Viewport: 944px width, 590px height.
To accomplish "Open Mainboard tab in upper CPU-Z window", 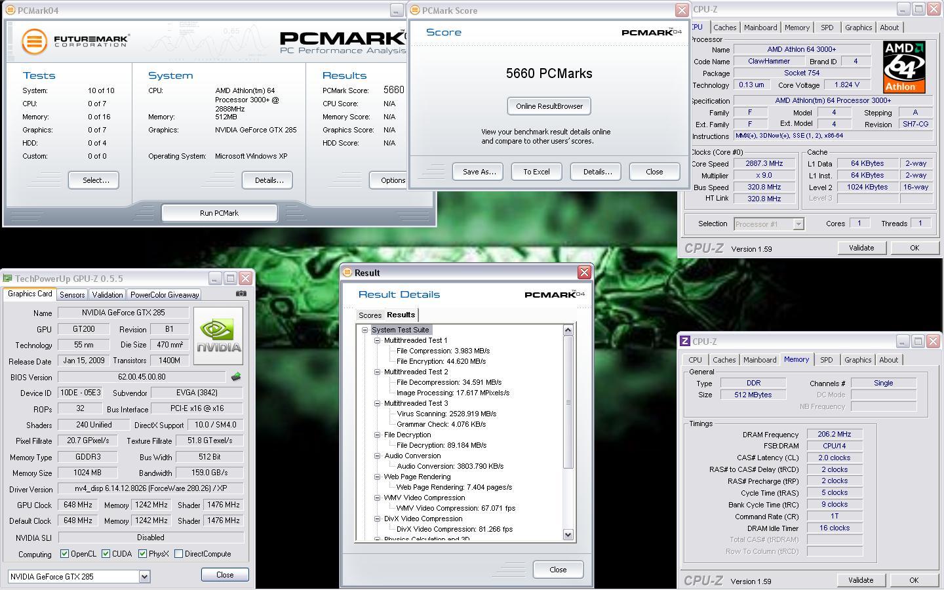I will 760,28.
